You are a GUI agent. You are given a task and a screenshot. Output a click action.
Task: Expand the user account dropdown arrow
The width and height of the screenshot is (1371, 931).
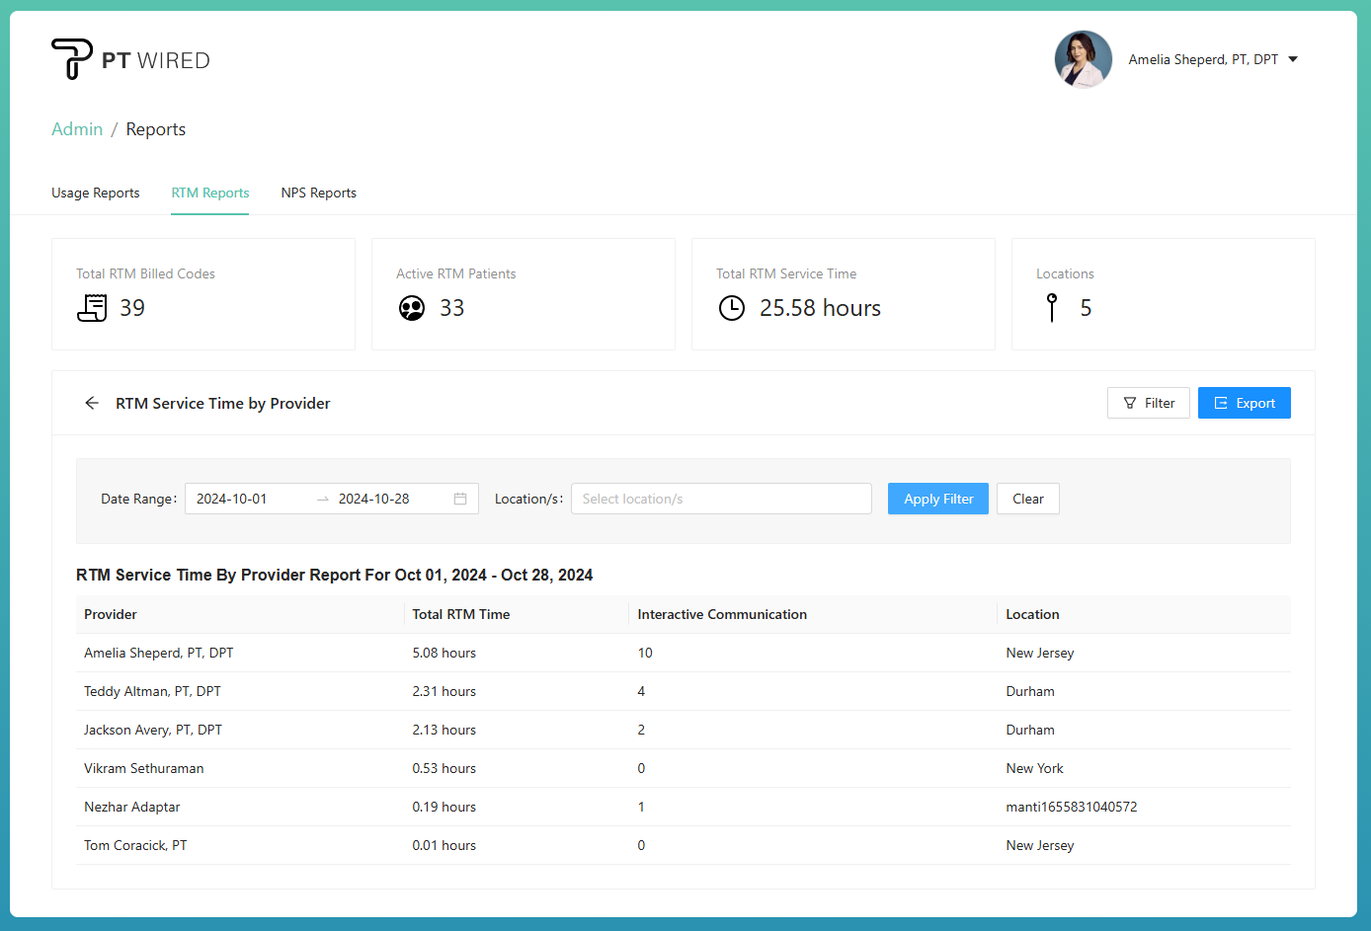click(x=1293, y=59)
